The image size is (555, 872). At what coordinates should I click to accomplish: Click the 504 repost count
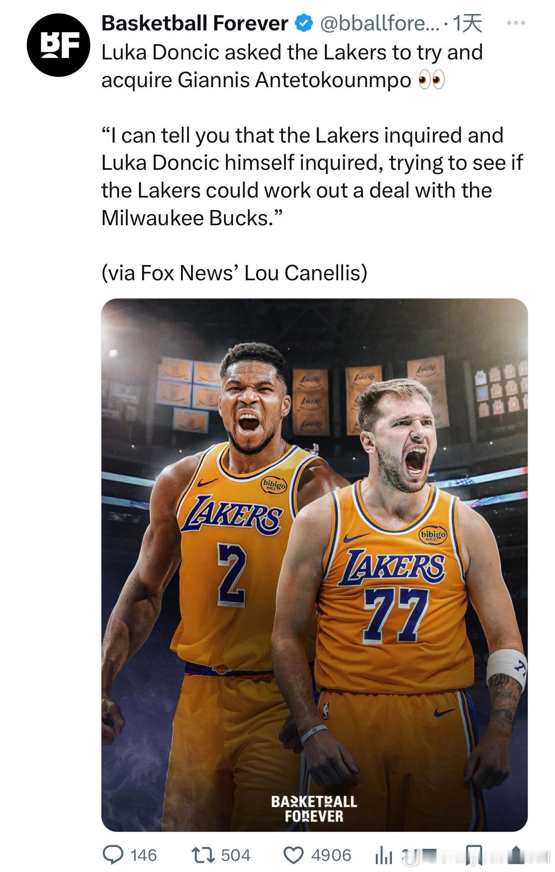235,855
